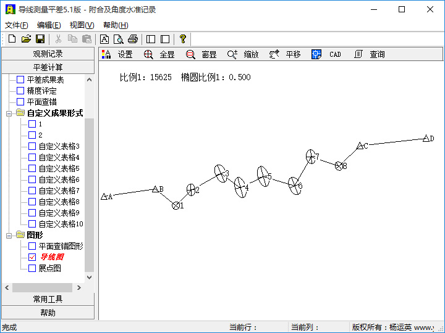Switch to the 观测记录 panel

[48, 54]
